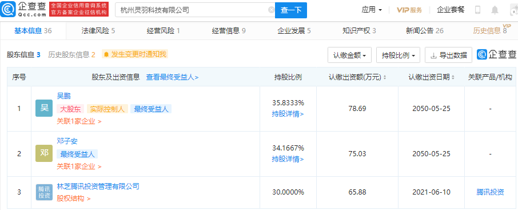This screenshot has width=518, height=210.
Task: Expand the 持股比例 filter dropdown
Action: click(x=398, y=56)
